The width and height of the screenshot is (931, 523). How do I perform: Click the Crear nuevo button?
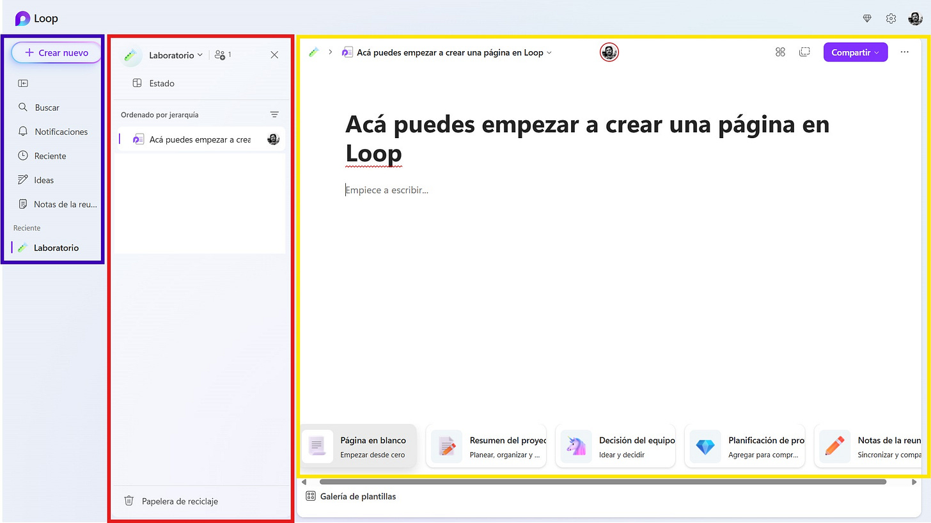click(x=56, y=52)
